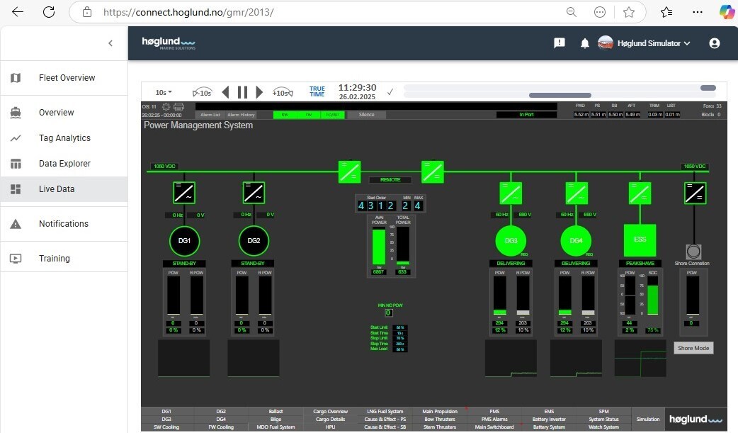The image size is (738, 433).
Task: Click lower timeline slider handle
Action: pos(560,95)
